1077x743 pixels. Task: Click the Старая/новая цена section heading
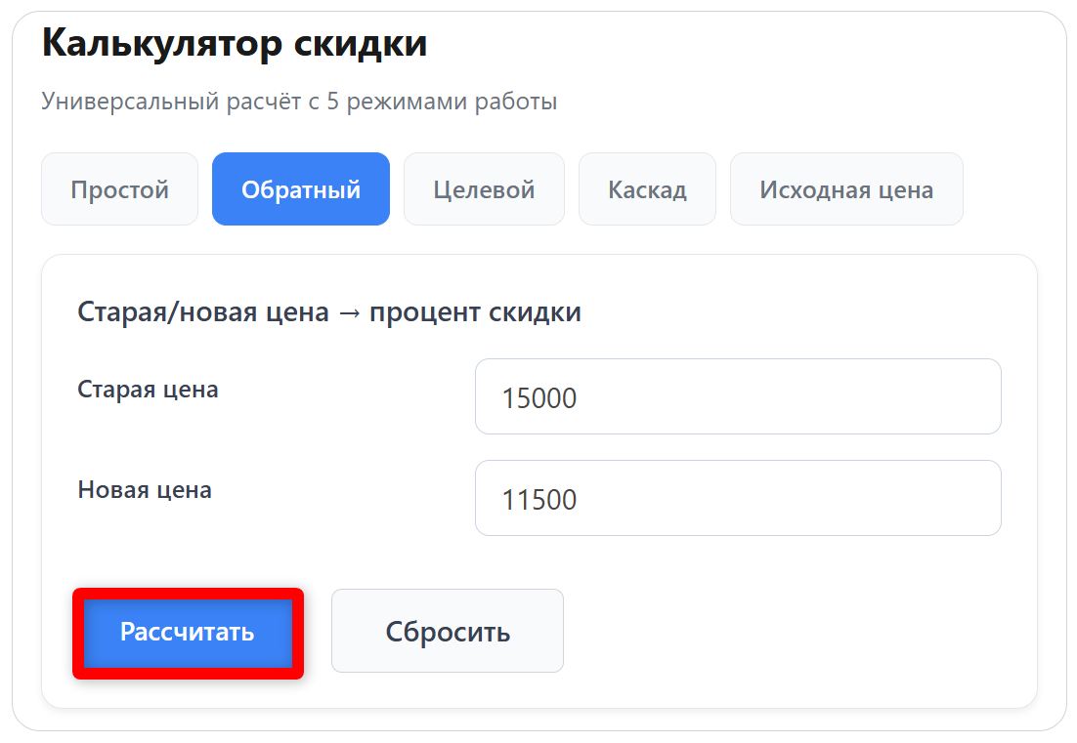[328, 311]
